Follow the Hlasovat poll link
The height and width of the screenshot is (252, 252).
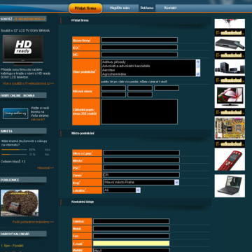[x=45, y=168]
